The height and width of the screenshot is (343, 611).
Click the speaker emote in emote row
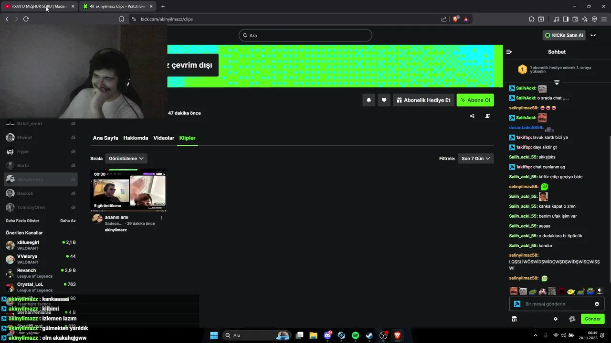click(x=600, y=291)
